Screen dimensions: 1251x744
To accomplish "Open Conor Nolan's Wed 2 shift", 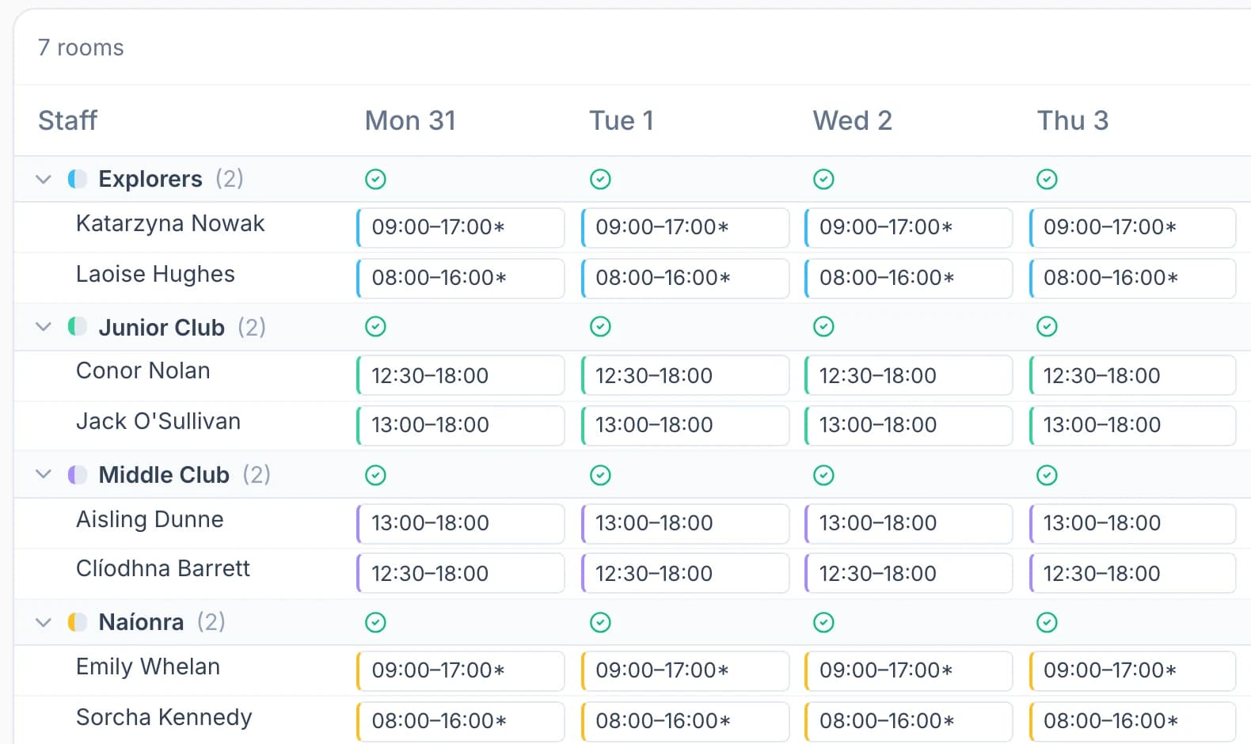I will tap(908, 375).
